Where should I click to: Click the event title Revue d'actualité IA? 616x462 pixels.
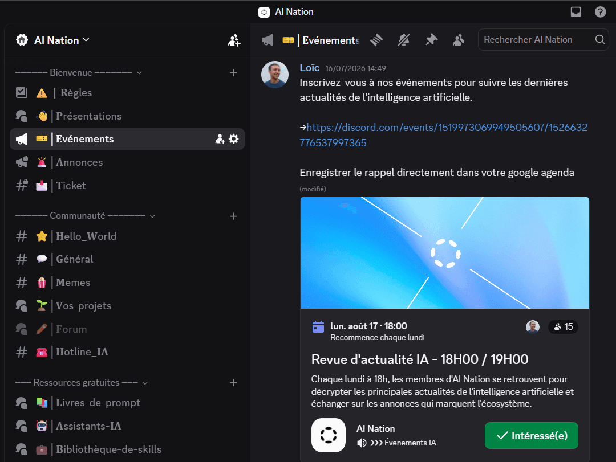point(420,359)
